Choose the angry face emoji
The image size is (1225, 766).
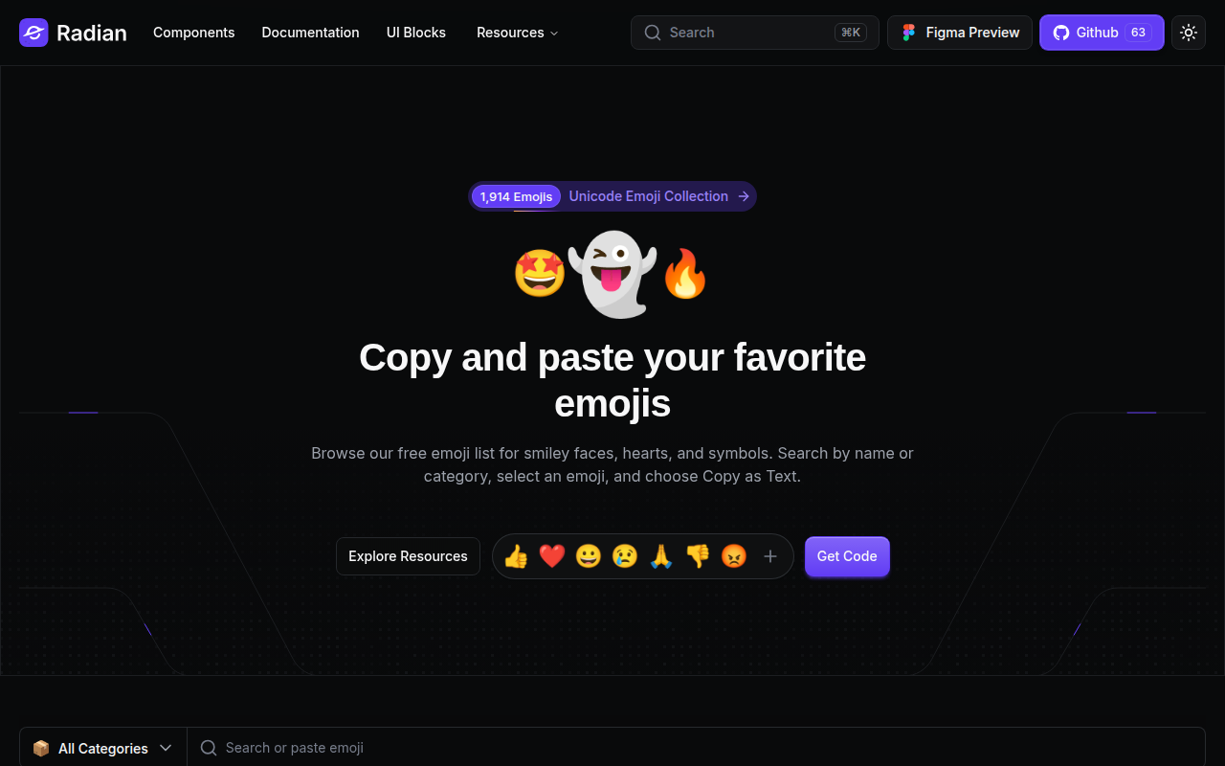(x=734, y=556)
